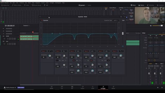This screenshot has height=93, width=165.
Task: Go to the Edit page
Action: point(72,87)
